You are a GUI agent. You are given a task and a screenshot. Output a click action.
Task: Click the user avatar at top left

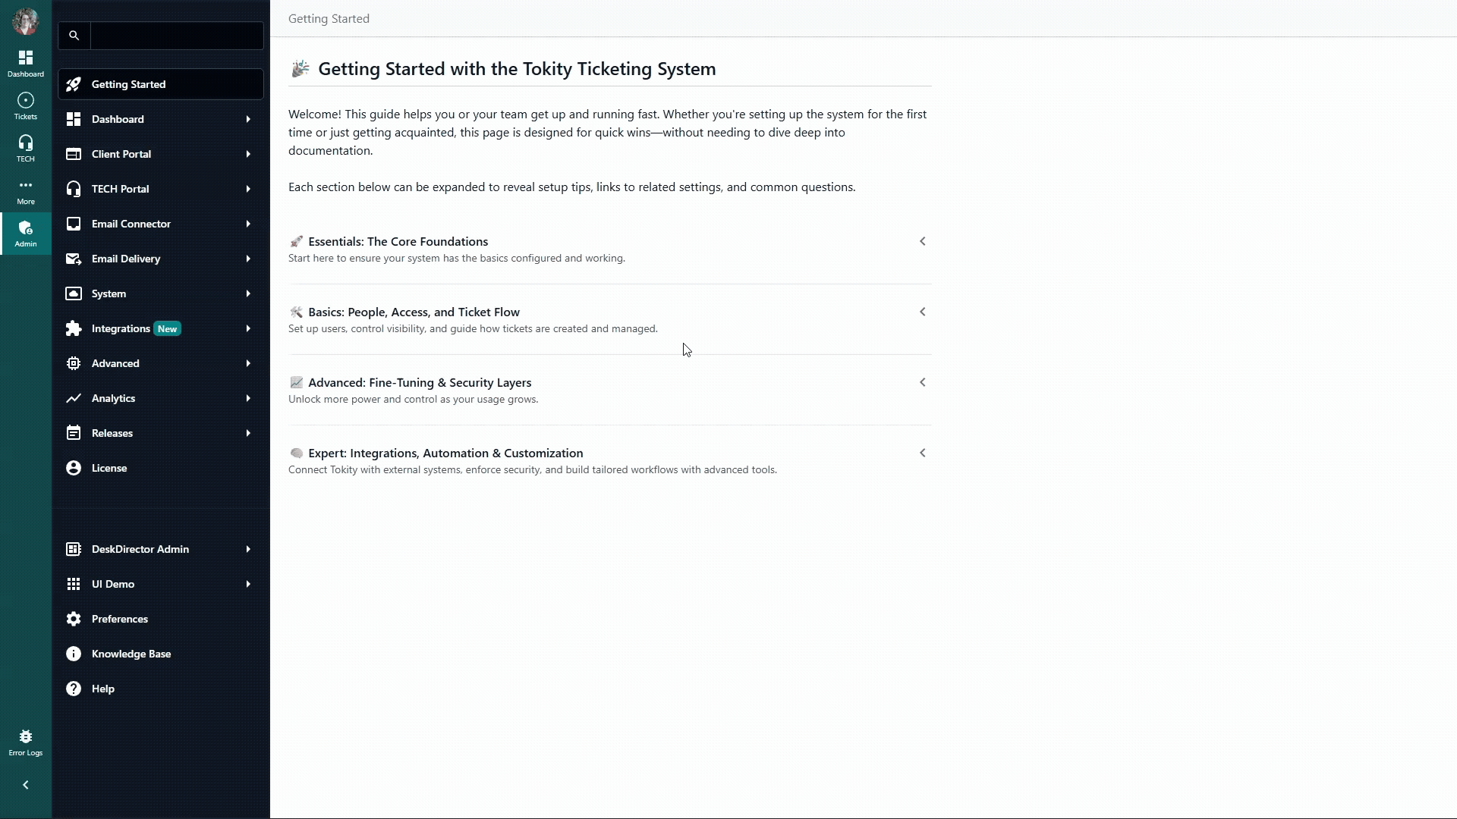[26, 21]
